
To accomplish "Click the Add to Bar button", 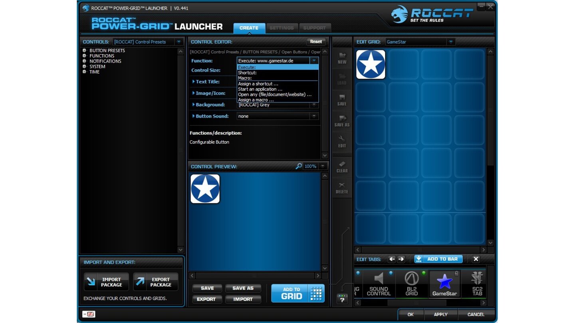I will [438, 259].
